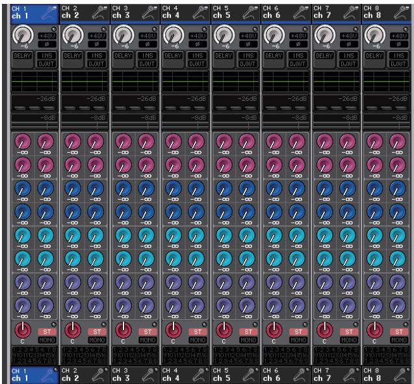
Task: Open the ch 7 -8dB dynamics 2 display
Action: (337, 122)
